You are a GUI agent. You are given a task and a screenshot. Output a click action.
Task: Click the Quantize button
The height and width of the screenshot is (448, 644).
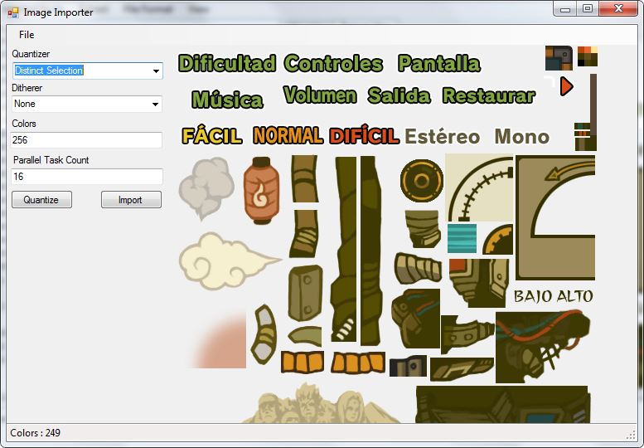(x=41, y=200)
